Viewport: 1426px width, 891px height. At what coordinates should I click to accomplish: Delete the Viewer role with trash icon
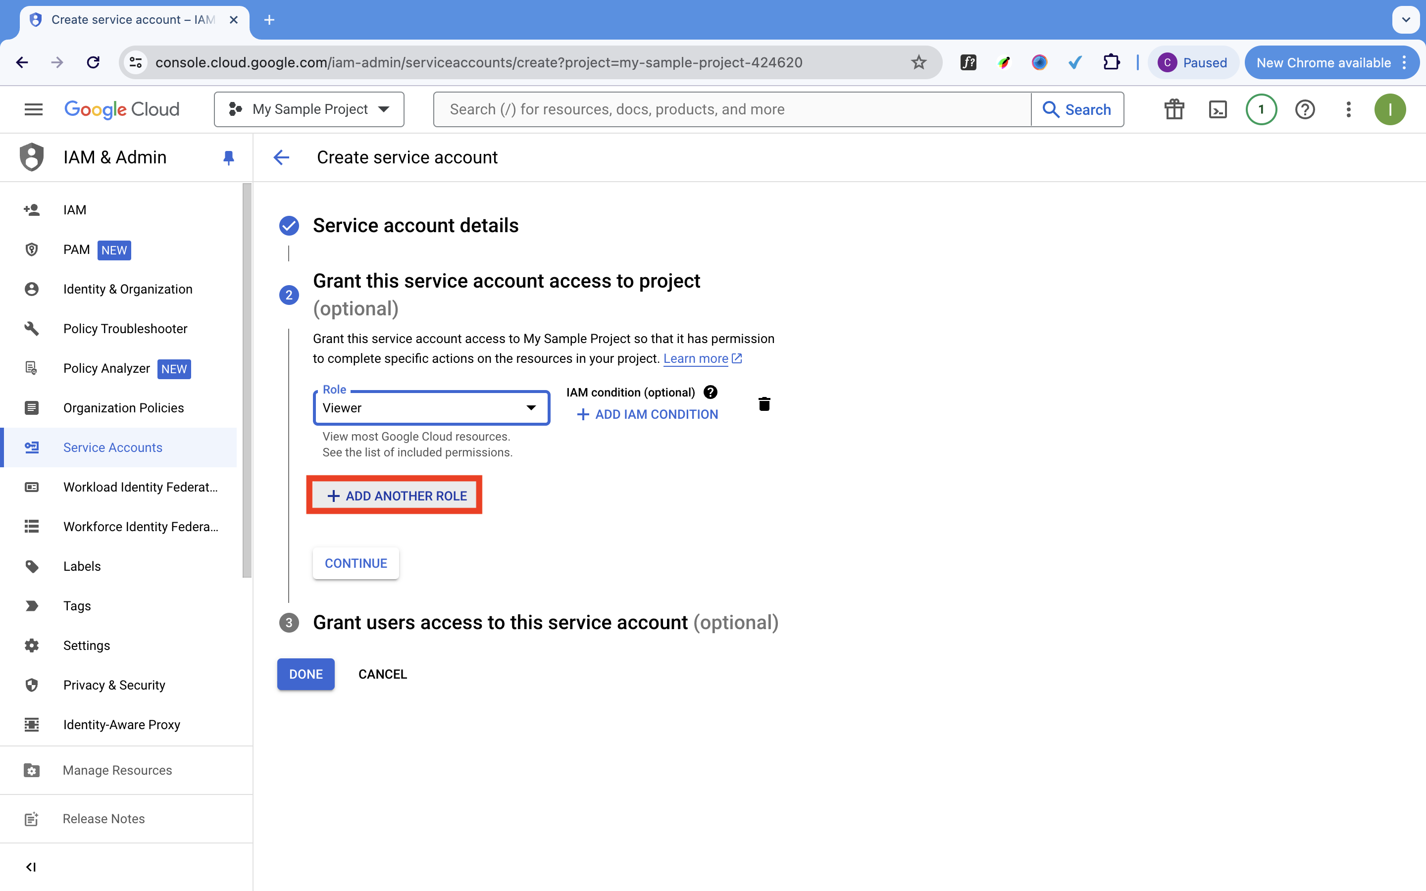[x=764, y=403]
